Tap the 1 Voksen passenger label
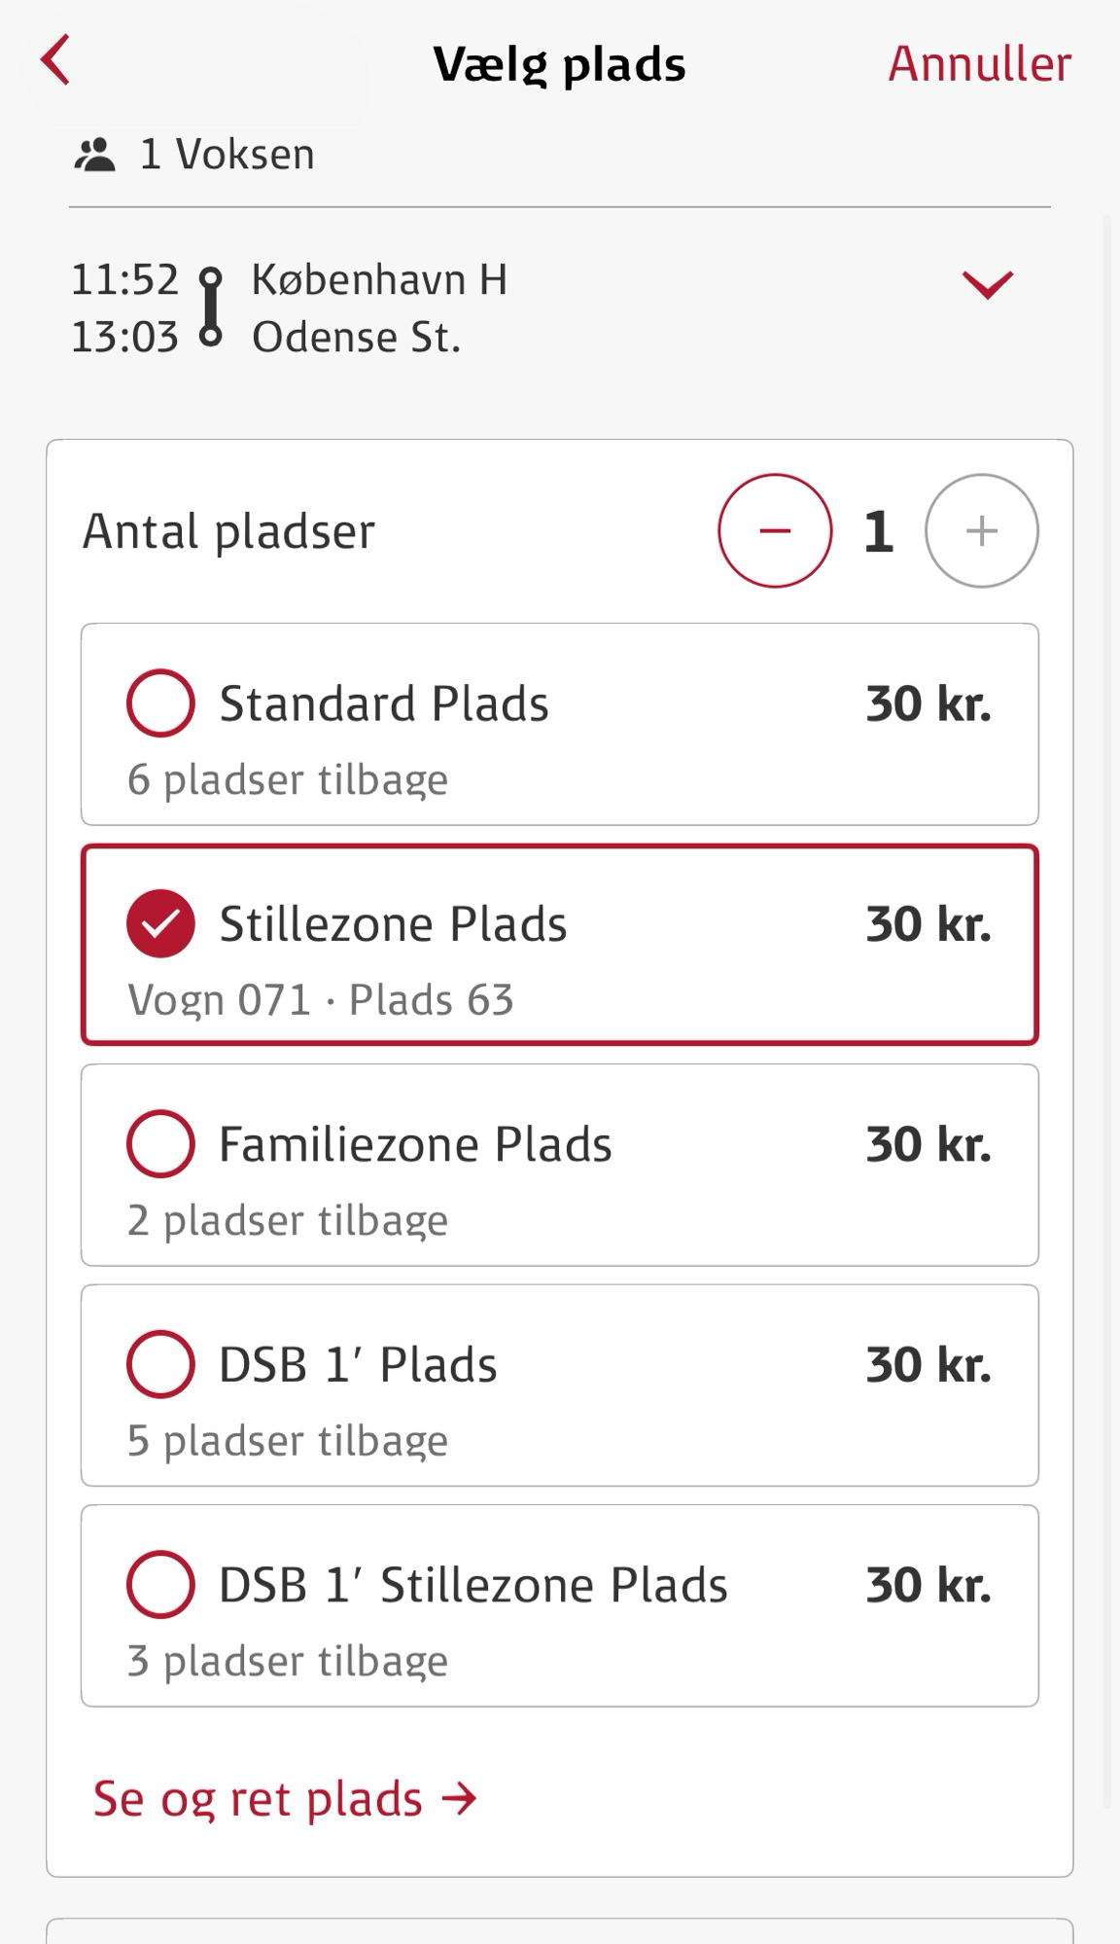 coord(227,155)
